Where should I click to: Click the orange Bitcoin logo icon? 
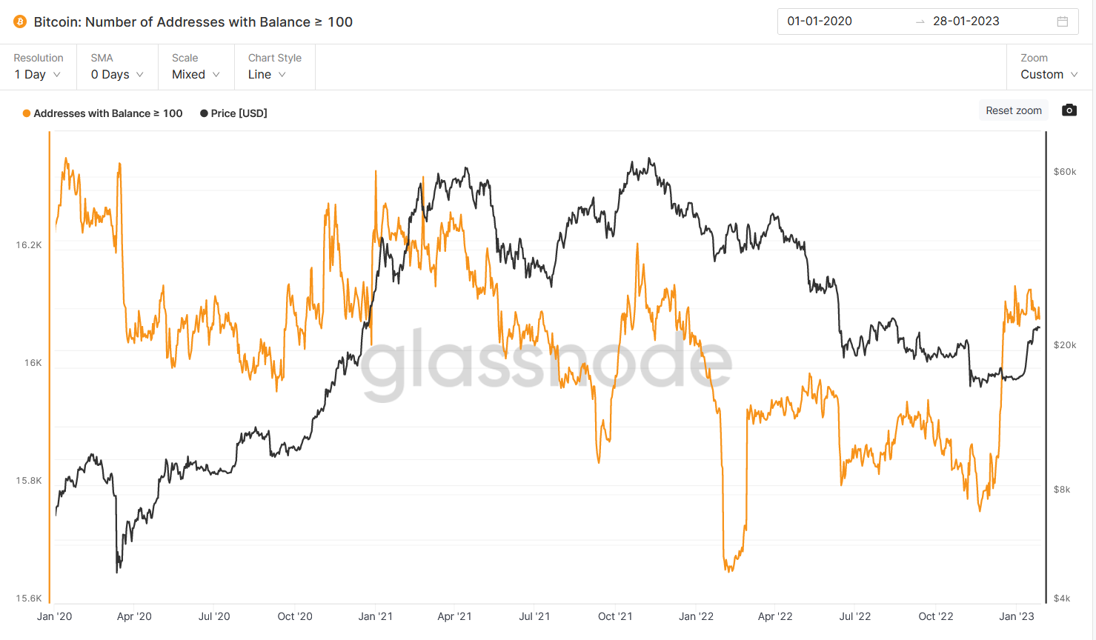click(20, 21)
